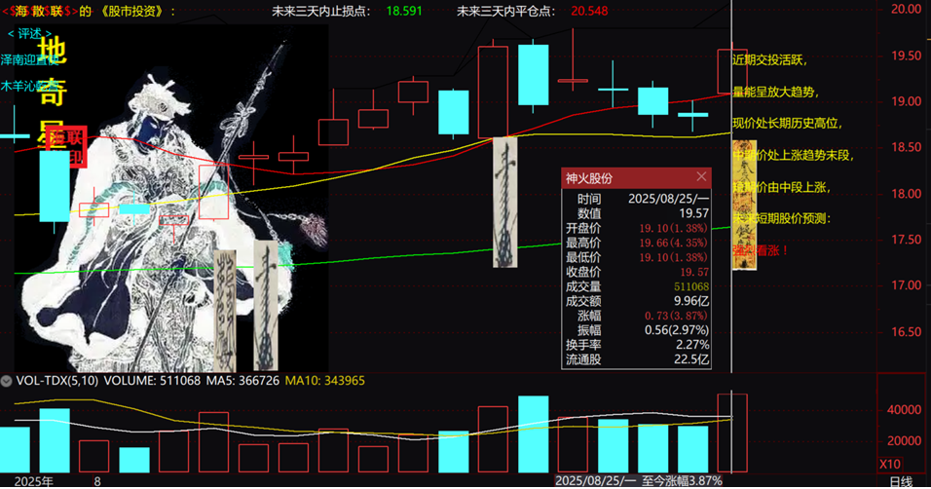This screenshot has height=489, width=931.
Task: Click the 量能呈放大趋势 commentary line
Action: (x=775, y=92)
